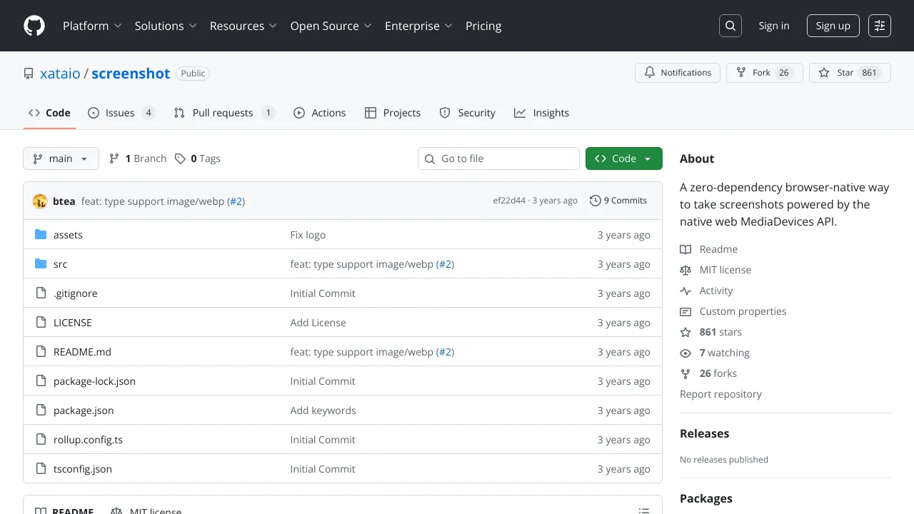The width and height of the screenshot is (914, 514).
Task: Click the Activity pulse icon in About
Action: 685,291
